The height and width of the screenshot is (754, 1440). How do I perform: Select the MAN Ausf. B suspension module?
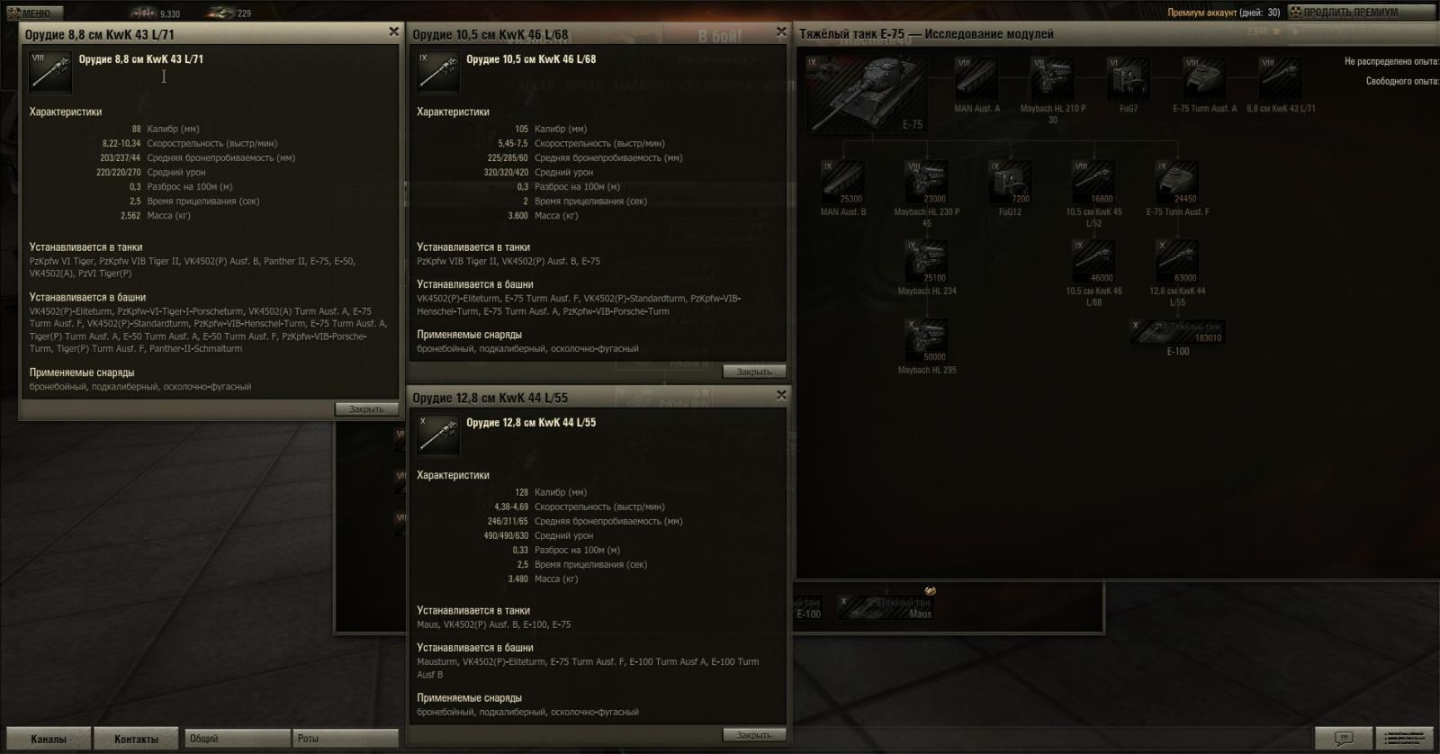click(x=842, y=183)
